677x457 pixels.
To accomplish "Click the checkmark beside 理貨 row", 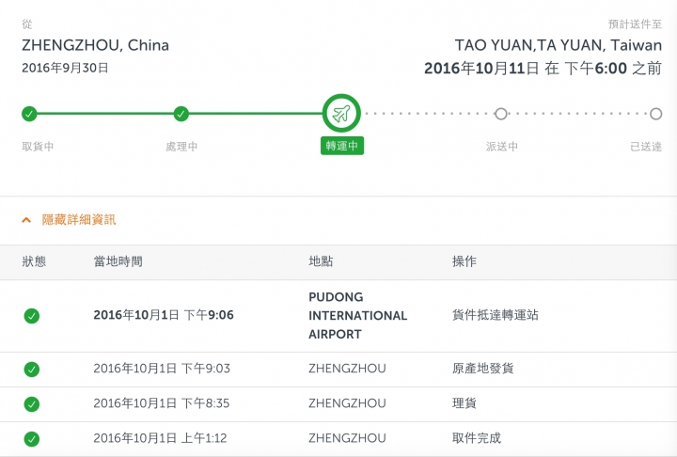I will coord(32,404).
